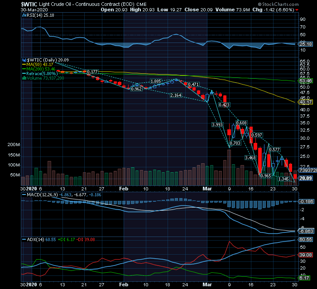The height and width of the screenshot is (289, 317).
Task: Click the 53.46 green MA price tag
Action: point(306,81)
